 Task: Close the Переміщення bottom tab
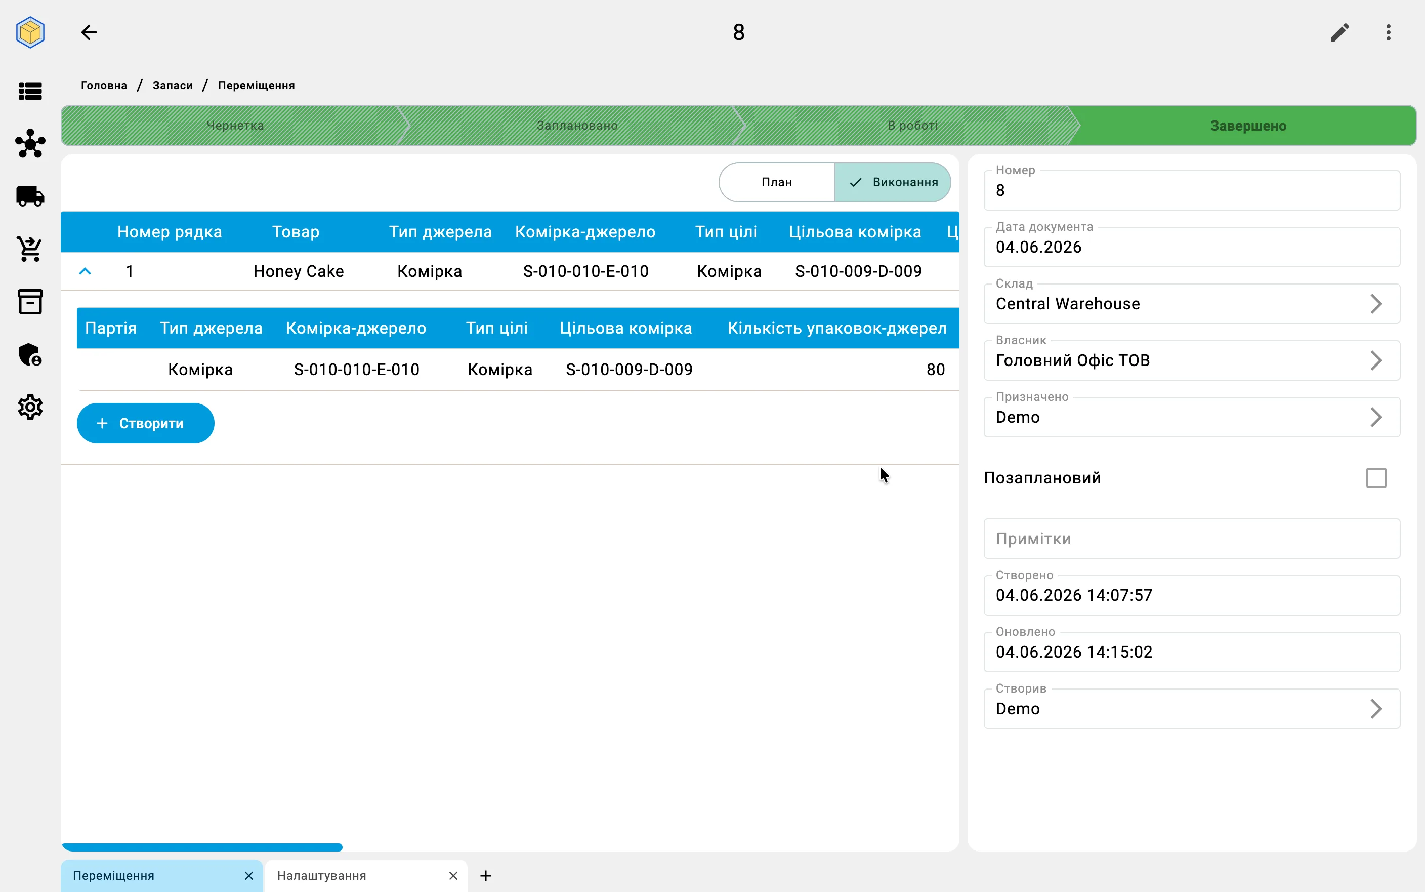[x=249, y=875]
